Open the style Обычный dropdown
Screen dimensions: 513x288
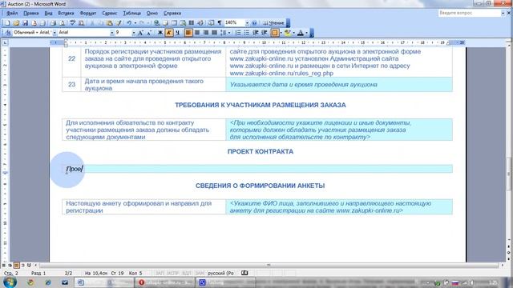click(55, 32)
